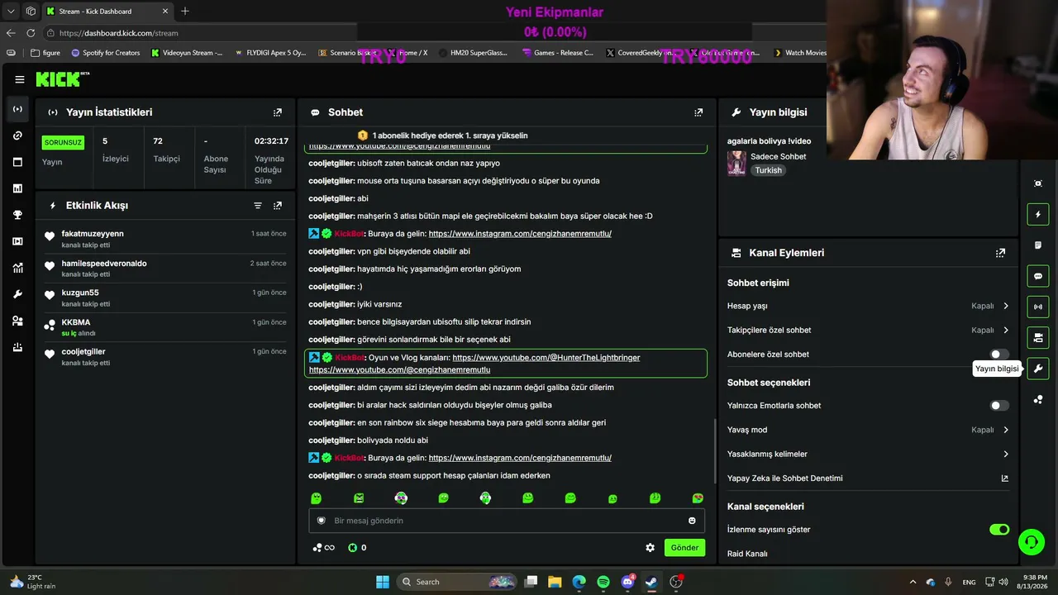The width and height of the screenshot is (1058, 595).
Task: Click the SORUNSUZ stream status badge
Action: coord(63,142)
